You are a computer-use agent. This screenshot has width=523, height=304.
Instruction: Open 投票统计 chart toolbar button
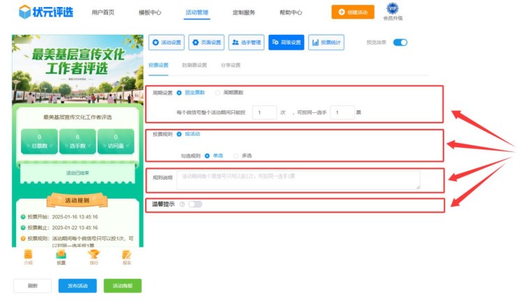coord(326,43)
